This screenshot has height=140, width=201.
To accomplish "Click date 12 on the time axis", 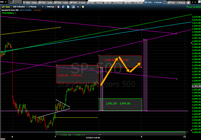I will coord(184,137).
